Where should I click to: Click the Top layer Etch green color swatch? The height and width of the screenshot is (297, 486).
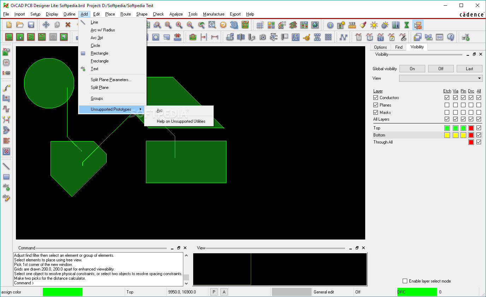[447, 128]
